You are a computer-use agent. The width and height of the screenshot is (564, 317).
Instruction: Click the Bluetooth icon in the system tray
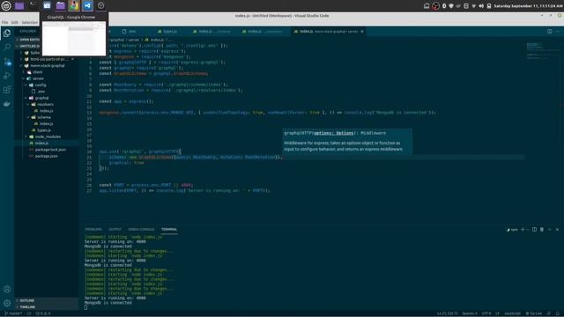coord(444,6)
